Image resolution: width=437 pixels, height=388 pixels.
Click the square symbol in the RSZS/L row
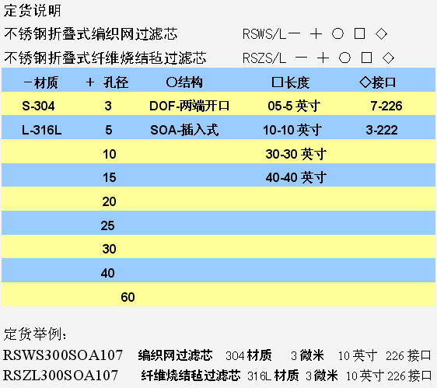[x=366, y=58]
